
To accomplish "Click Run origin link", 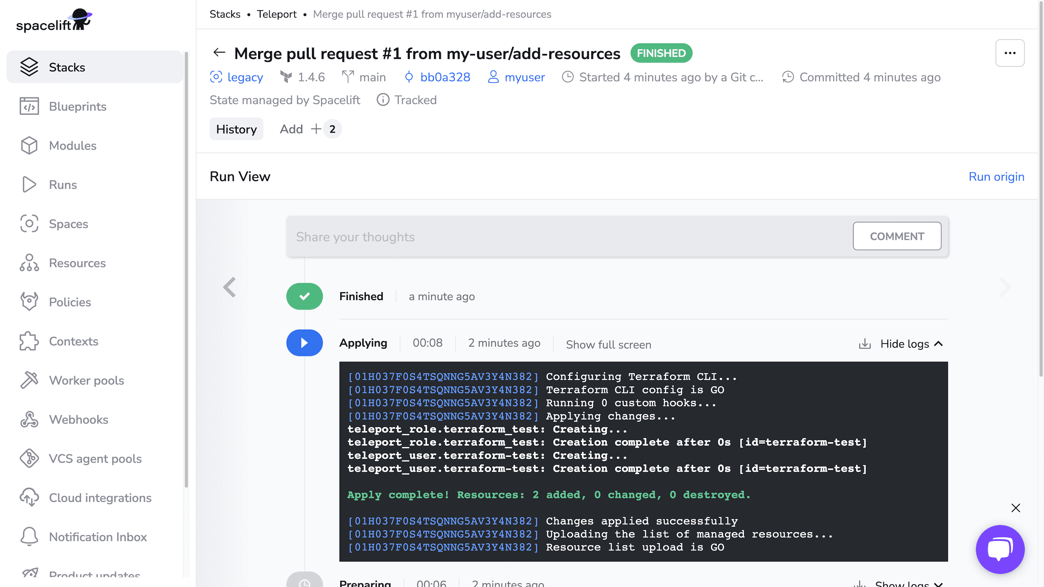I will tap(997, 177).
